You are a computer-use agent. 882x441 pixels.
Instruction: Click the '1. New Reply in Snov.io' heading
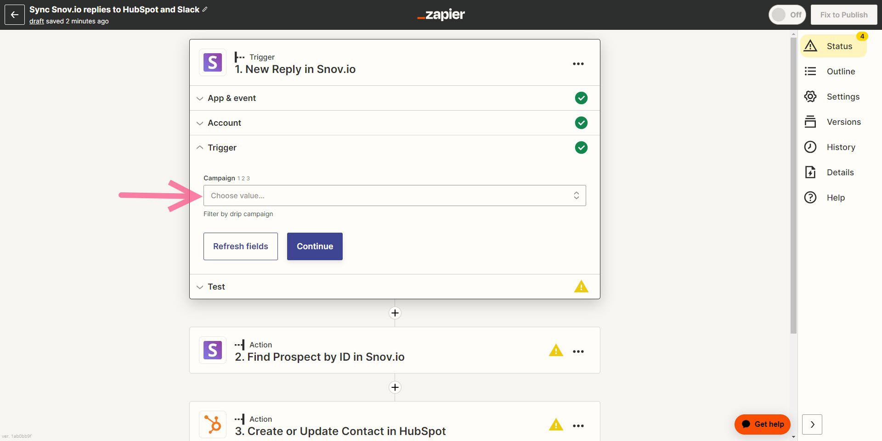[x=295, y=69]
